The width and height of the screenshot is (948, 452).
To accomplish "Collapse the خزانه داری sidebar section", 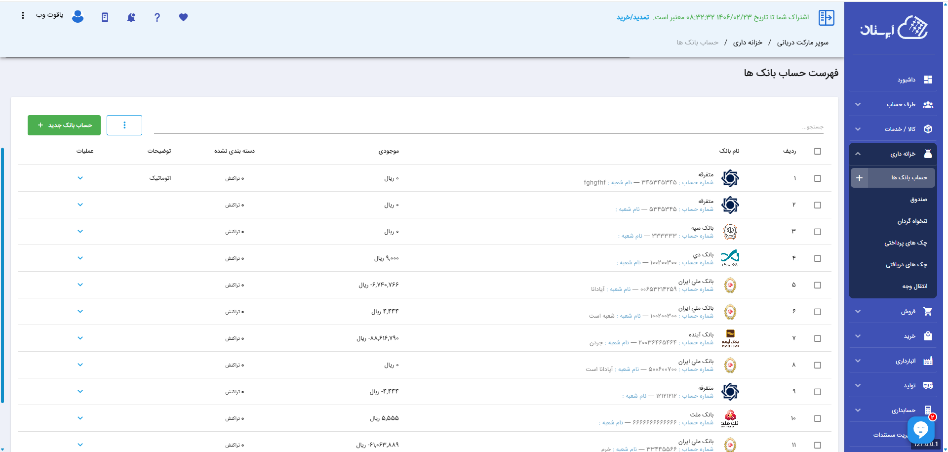I will [x=893, y=154].
